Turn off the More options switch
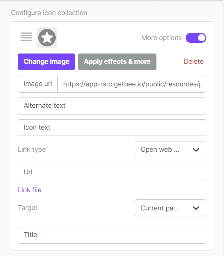Screen dimensions: 224x256 (196, 38)
